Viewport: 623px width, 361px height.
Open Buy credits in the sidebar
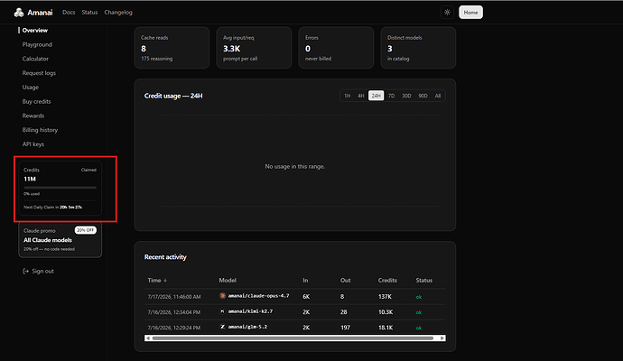36,102
